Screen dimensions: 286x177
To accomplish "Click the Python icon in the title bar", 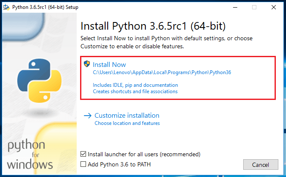I will pyautogui.click(x=6, y=7).
